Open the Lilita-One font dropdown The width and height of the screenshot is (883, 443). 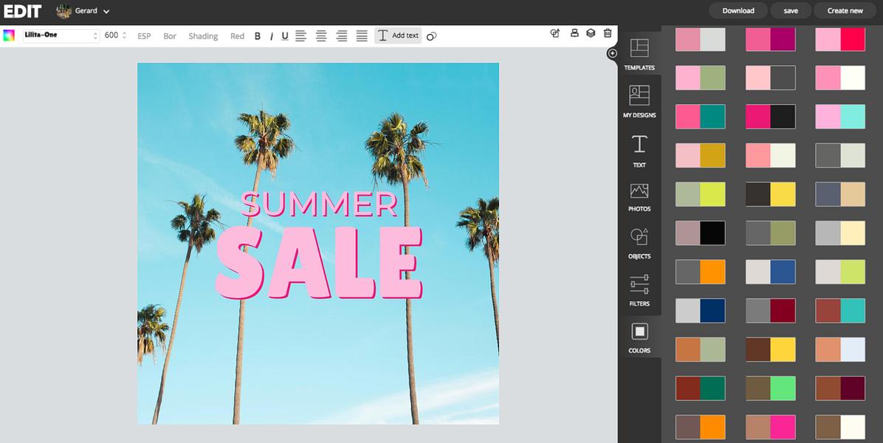(61, 35)
